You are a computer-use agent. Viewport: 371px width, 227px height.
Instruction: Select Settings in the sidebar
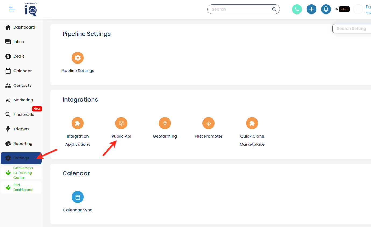pos(21,158)
